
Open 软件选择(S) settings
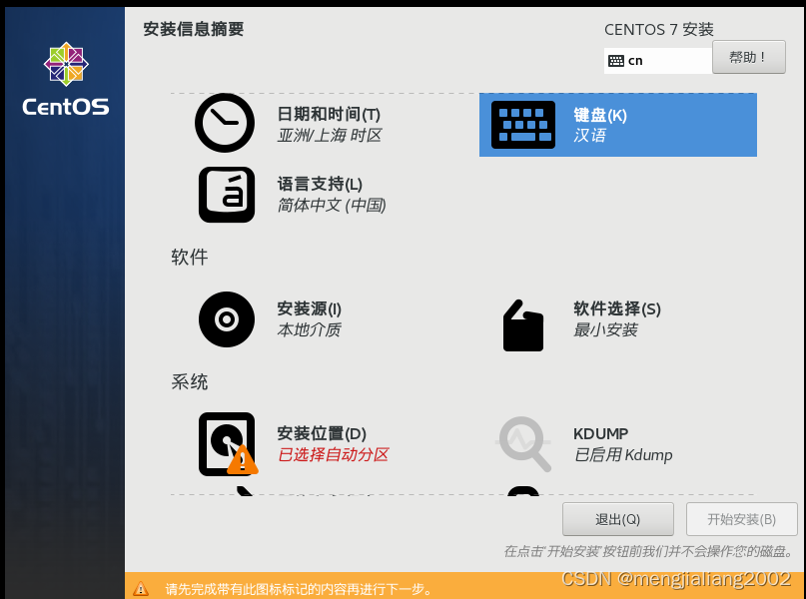pyautogui.click(x=617, y=308)
